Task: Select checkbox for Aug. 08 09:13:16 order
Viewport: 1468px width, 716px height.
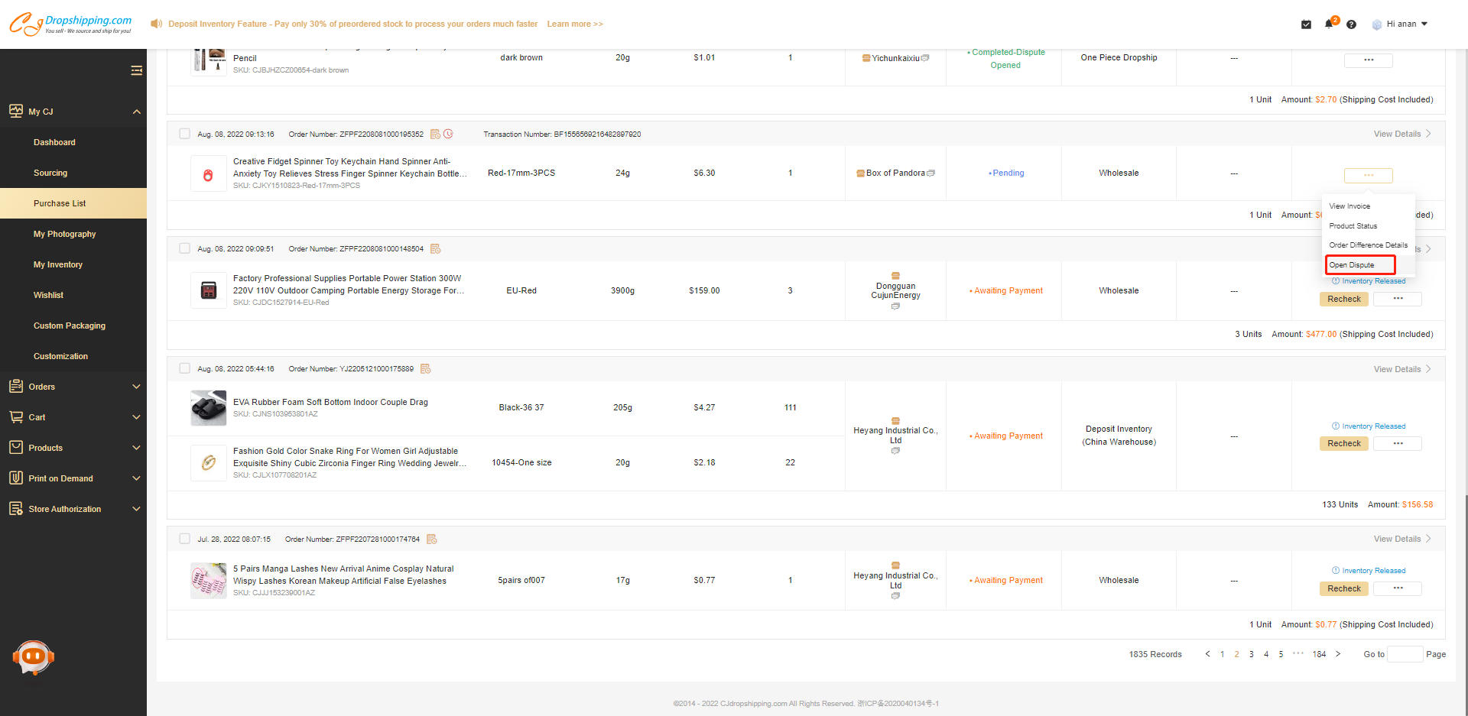Action: 184,134
